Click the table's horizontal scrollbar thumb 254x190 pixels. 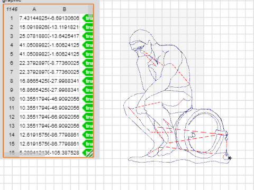[x=24, y=154]
